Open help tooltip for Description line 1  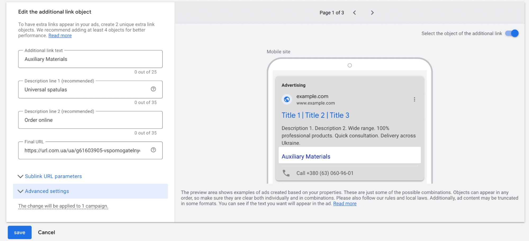click(x=153, y=89)
